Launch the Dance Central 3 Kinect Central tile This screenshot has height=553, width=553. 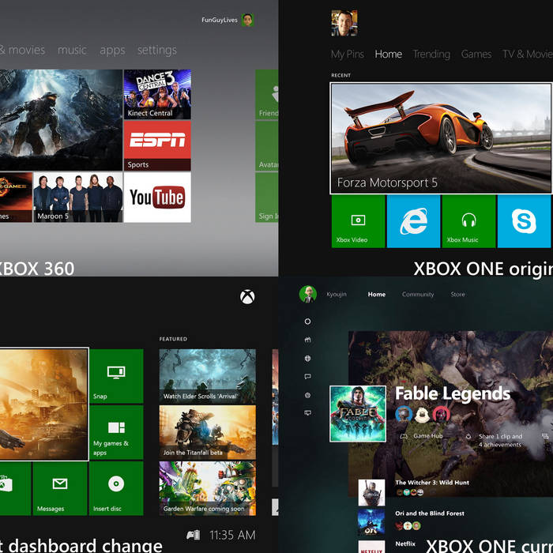click(x=157, y=94)
